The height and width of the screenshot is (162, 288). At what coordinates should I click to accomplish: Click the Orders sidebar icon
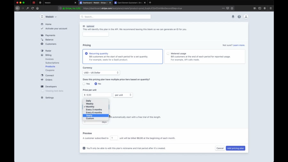click(x=42, y=80)
